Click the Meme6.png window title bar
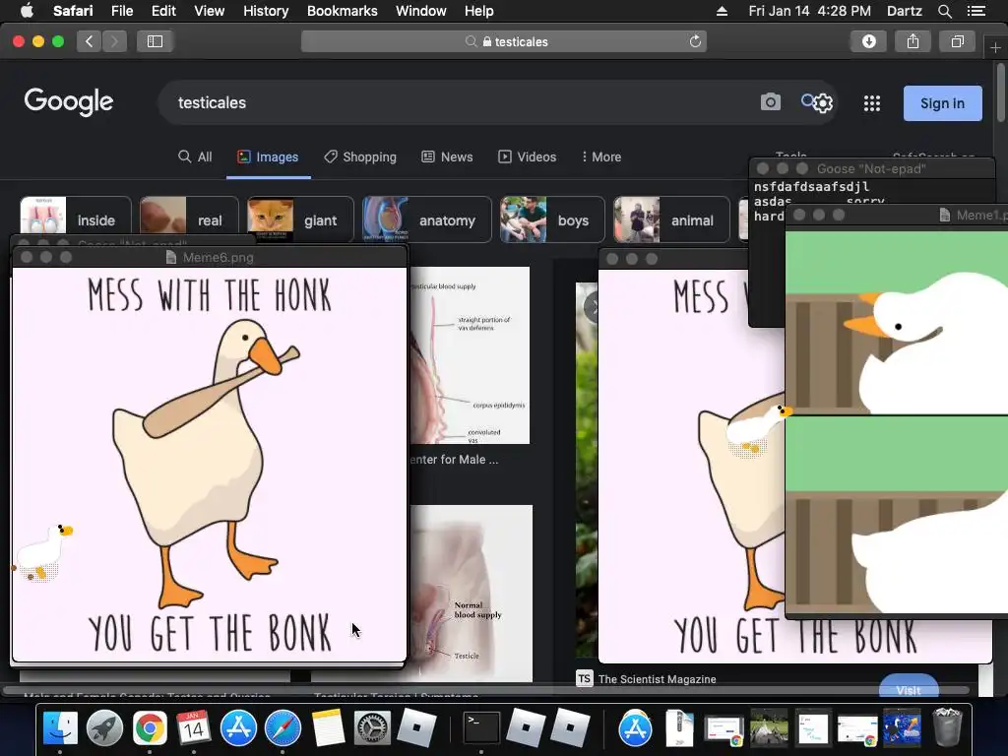Viewport: 1008px width, 756px height. (210, 257)
